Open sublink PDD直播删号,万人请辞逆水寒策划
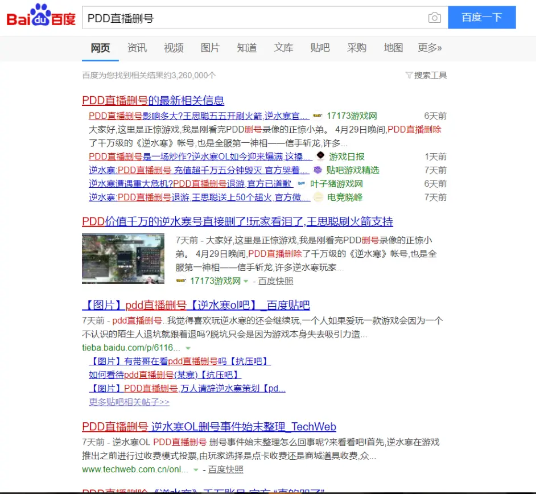 pyautogui.click(x=187, y=388)
